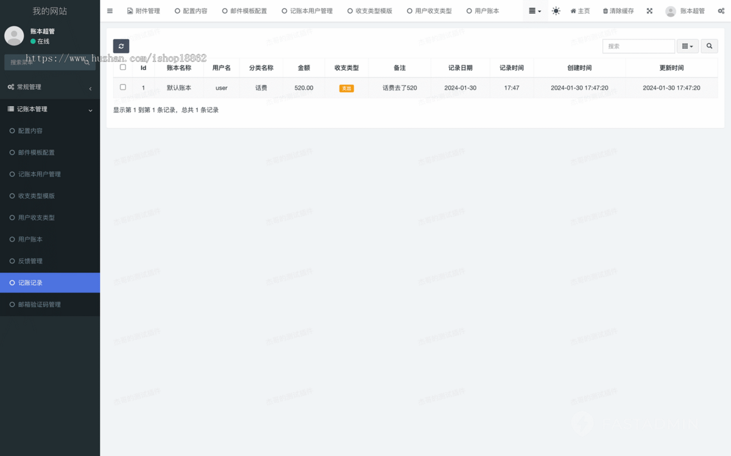Click the table refresh icon above the records
The height and width of the screenshot is (456, 731).
pyautogui.click(x=121, y=46)
